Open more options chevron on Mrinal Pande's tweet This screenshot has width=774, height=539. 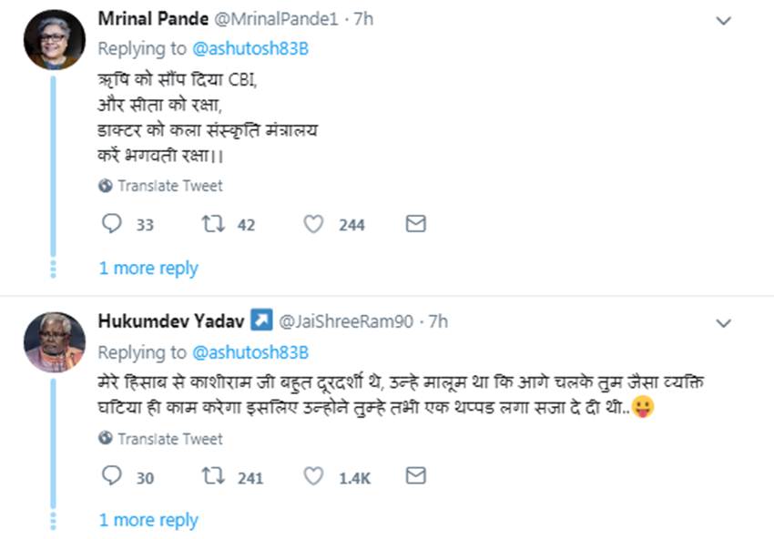tap(723, 21)
